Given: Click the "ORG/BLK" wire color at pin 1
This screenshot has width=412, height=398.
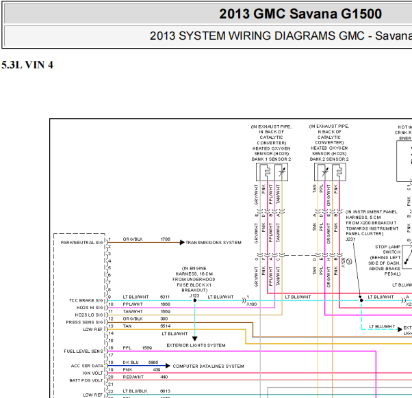Looking at the screenshot, I should click(x=133, y=239).
